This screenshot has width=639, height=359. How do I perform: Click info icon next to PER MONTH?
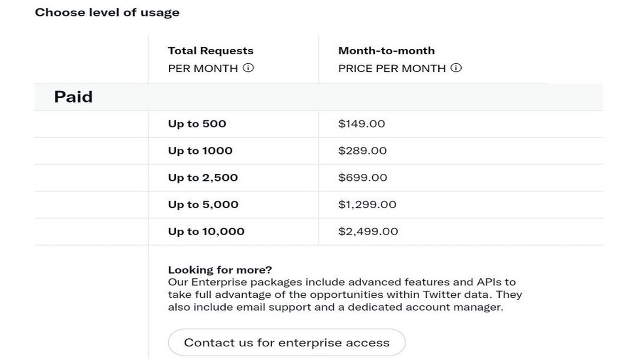pyautogui.click(x=248, y=68)
